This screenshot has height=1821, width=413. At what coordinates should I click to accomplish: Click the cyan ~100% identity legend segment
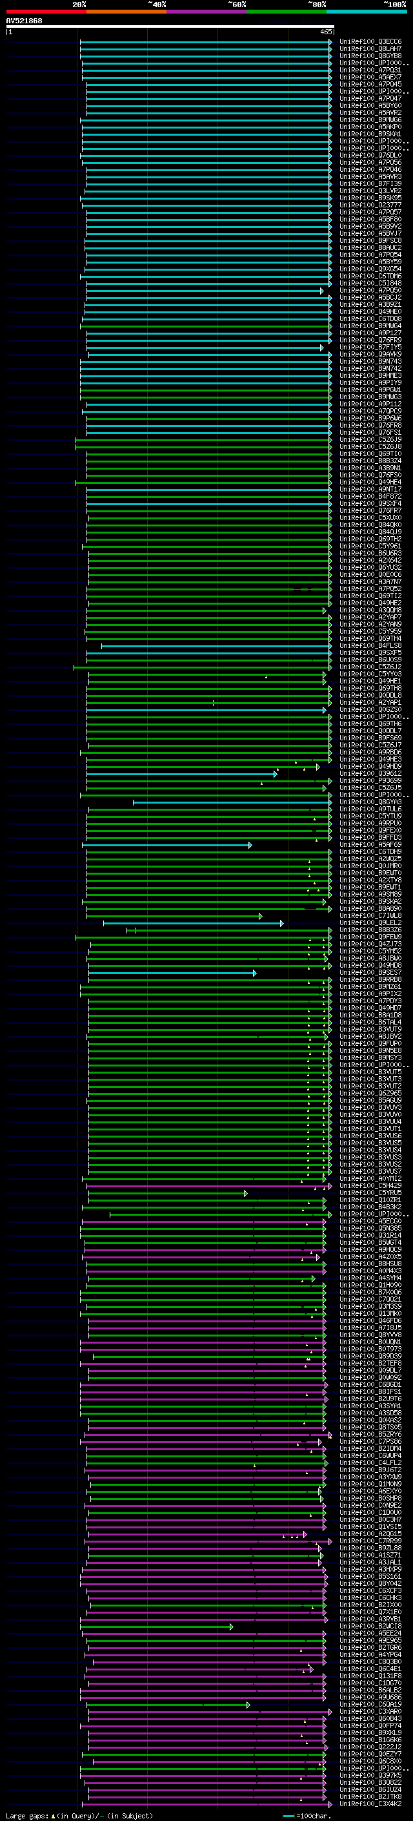367,12
